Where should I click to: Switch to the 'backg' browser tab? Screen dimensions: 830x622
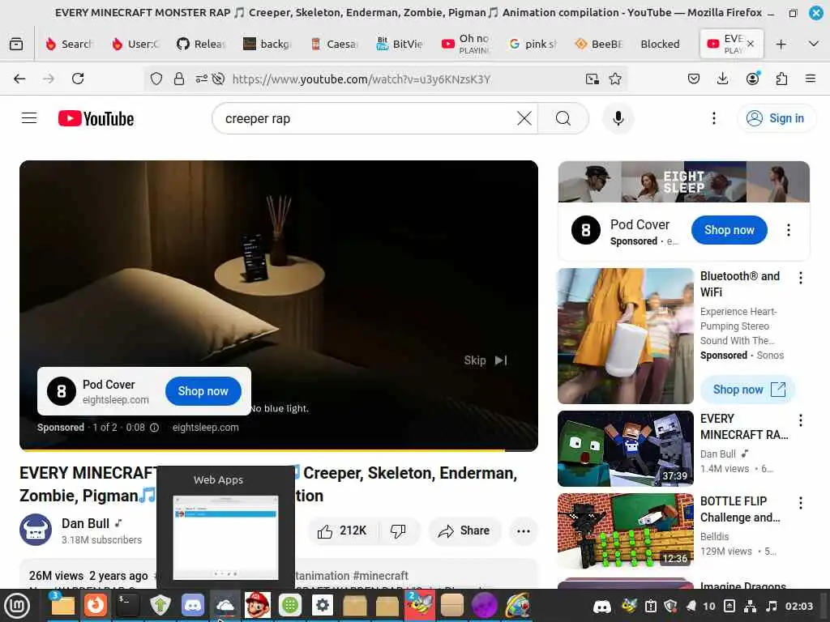coord(267,44)
